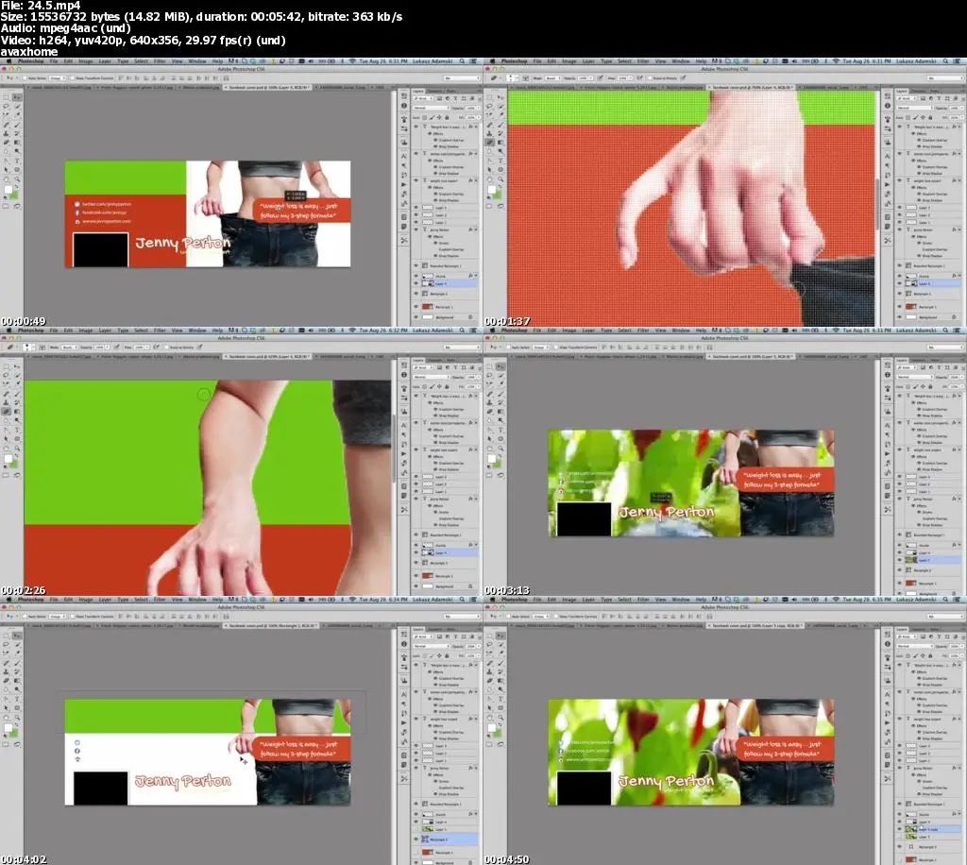
Task: Select the highlighted Rectangle 2 layer, 00:04:02 frame
Action: point(449,840)
